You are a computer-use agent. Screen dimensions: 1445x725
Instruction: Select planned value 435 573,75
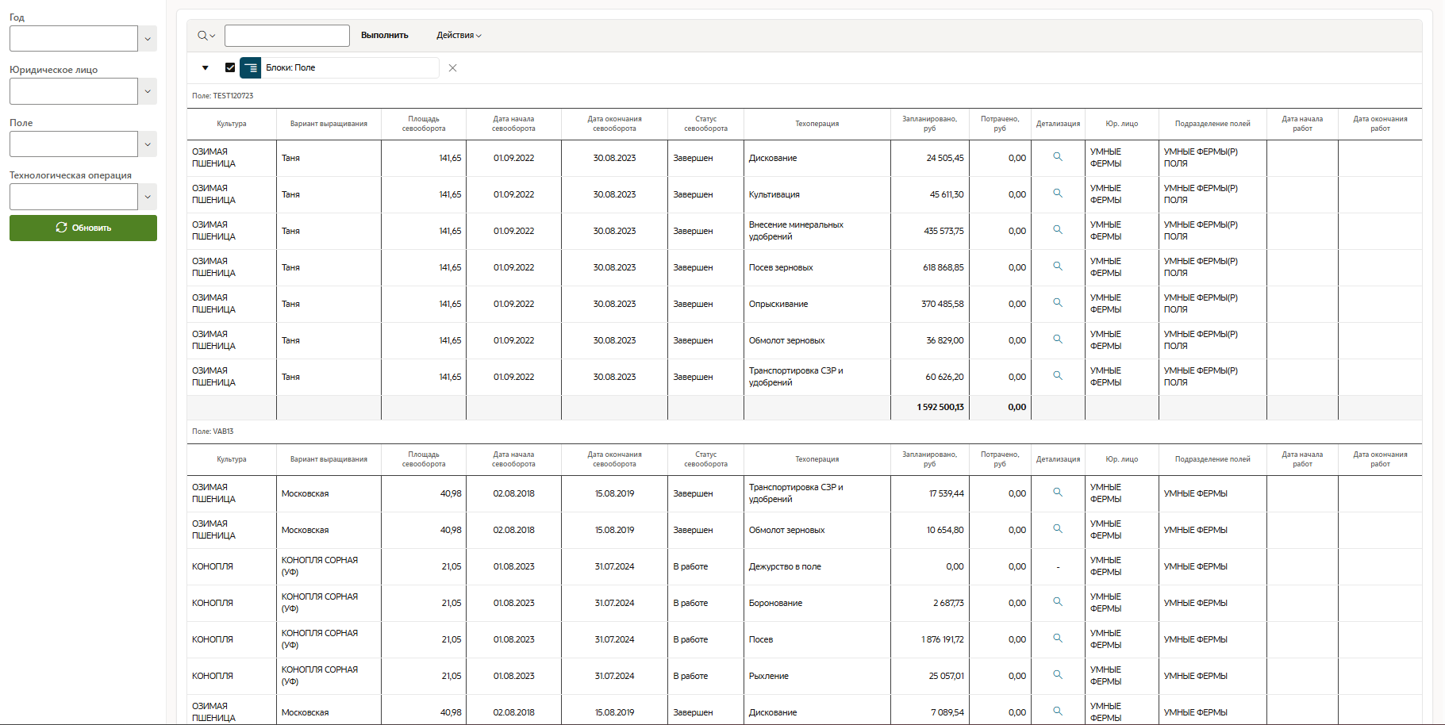(943, 231)
